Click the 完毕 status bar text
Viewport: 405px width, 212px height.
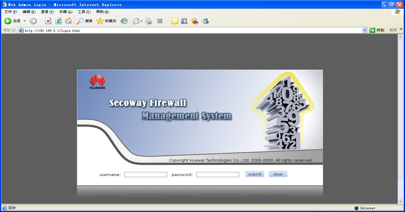12,208
